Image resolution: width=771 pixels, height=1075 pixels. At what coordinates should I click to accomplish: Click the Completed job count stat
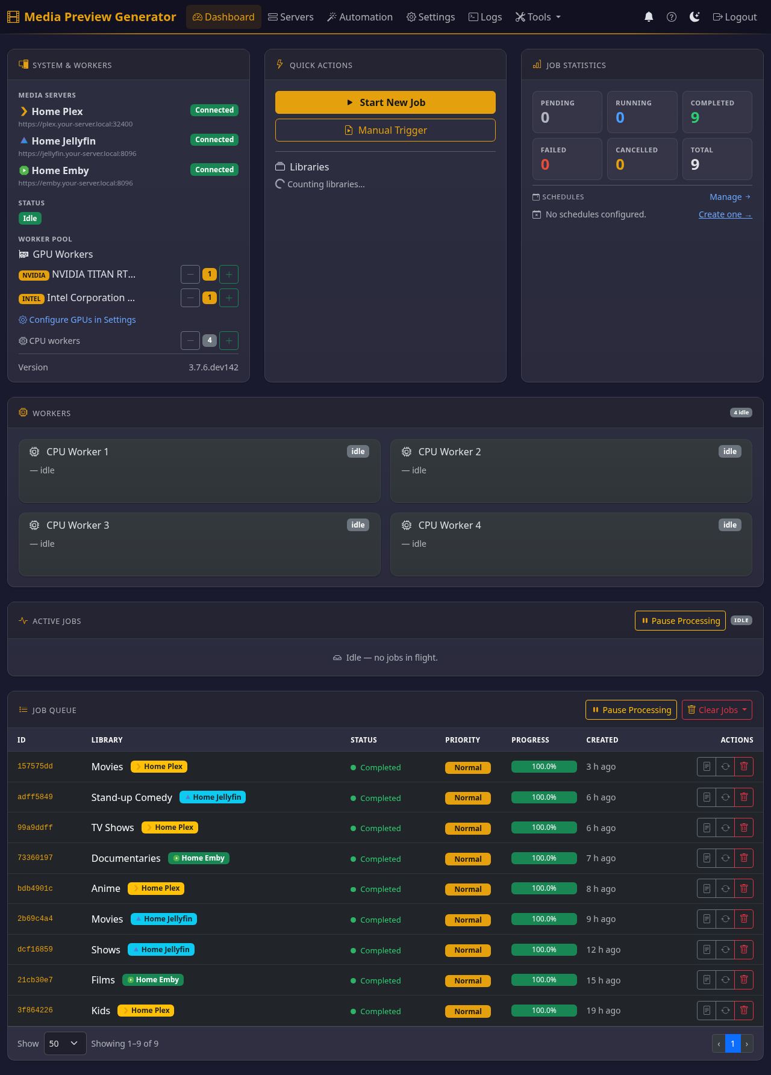tap(717, 112)
